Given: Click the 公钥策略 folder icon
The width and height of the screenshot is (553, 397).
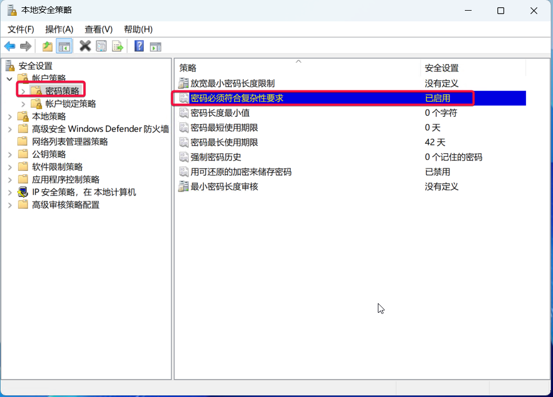Looking at the screenshot, I should tap(23, 154).
